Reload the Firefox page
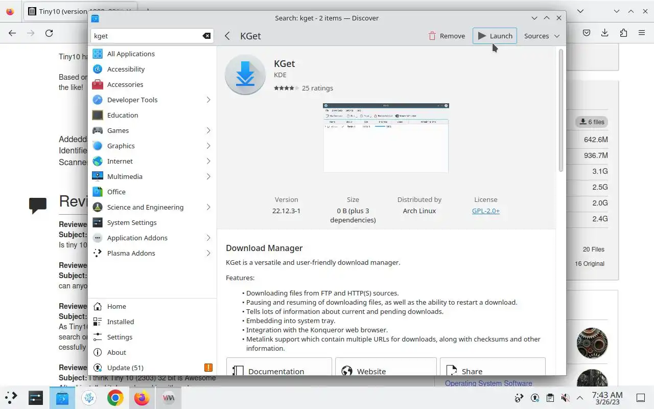Viewport: 654px width, 409px height. [x=49, y=33]
